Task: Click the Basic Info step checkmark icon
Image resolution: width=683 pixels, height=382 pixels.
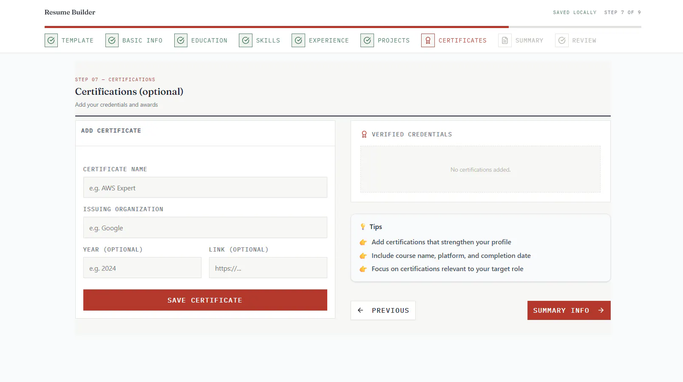Action: click(x=112, y=40)
